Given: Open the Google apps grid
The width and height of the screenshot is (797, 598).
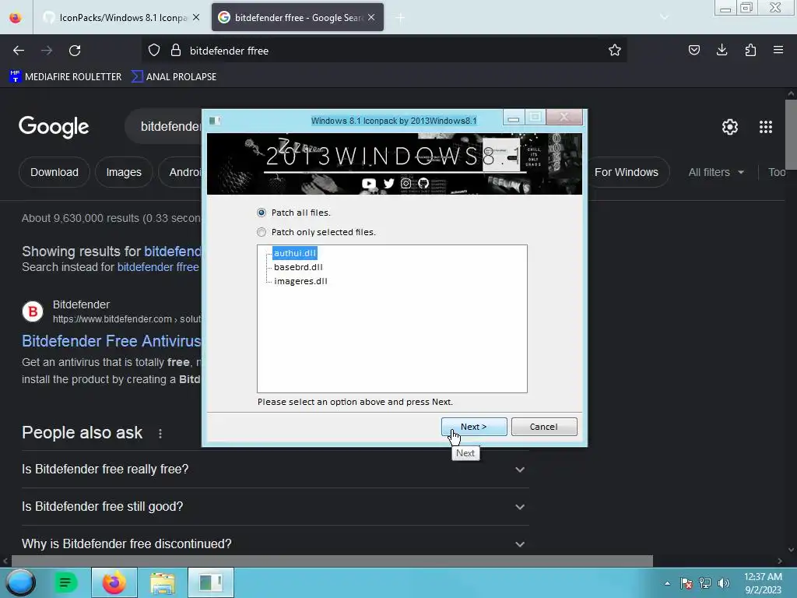Looking at the screenshot, I should pos(766,127).
